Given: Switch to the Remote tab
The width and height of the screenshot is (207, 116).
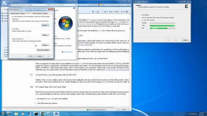Looking at the screenshot, I should [45, 13].
